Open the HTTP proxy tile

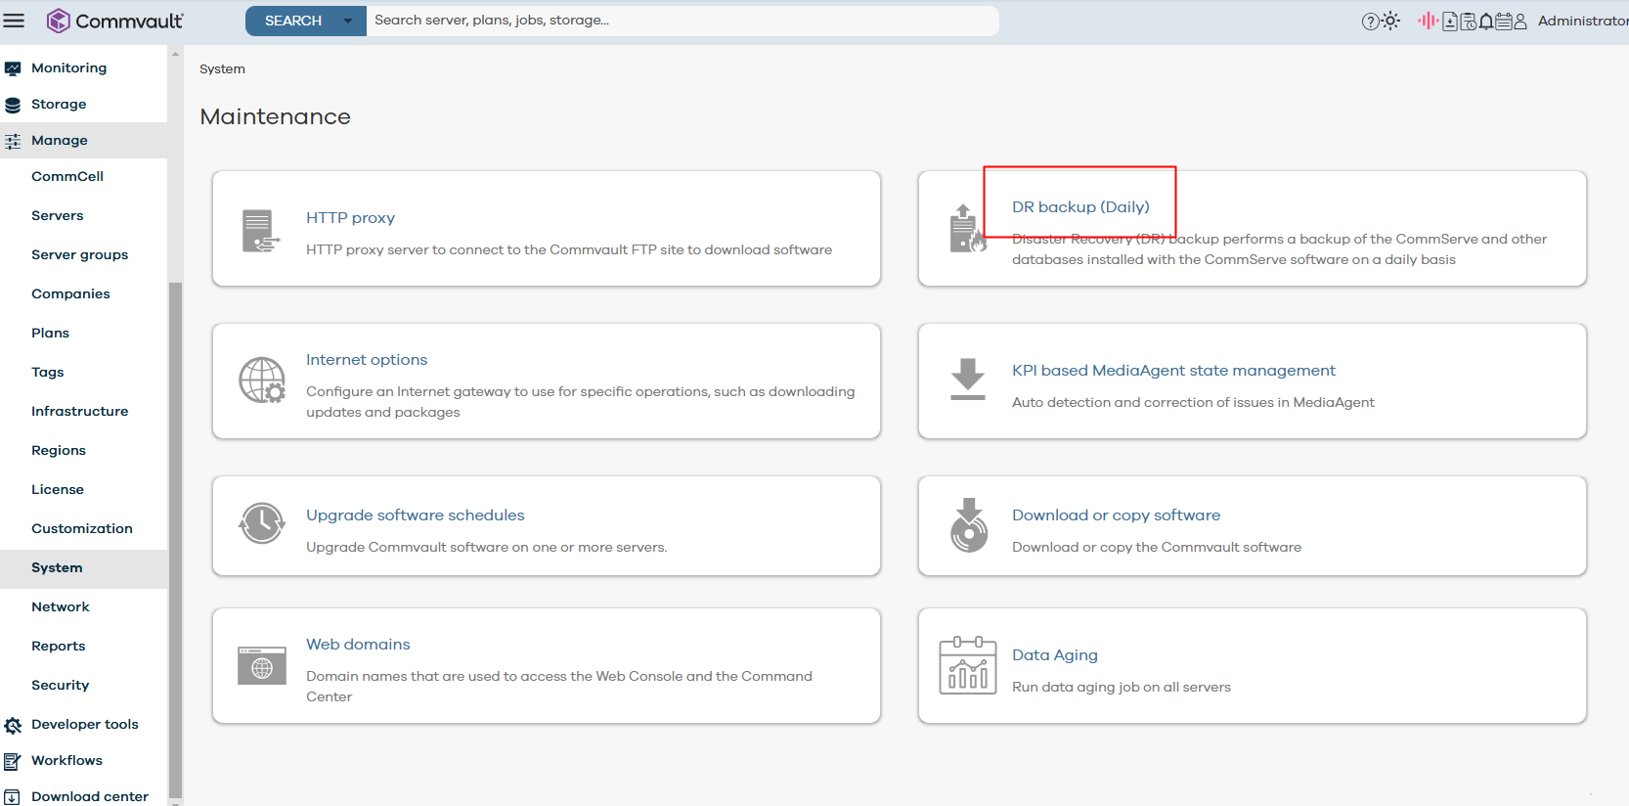[350, 217]
